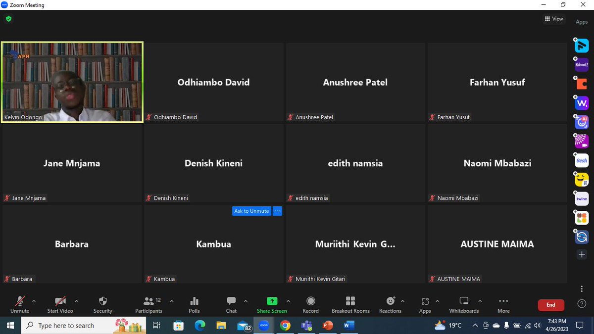Expand the arrow next to Whiteboards
594x334 pixels.
point(480,300)
